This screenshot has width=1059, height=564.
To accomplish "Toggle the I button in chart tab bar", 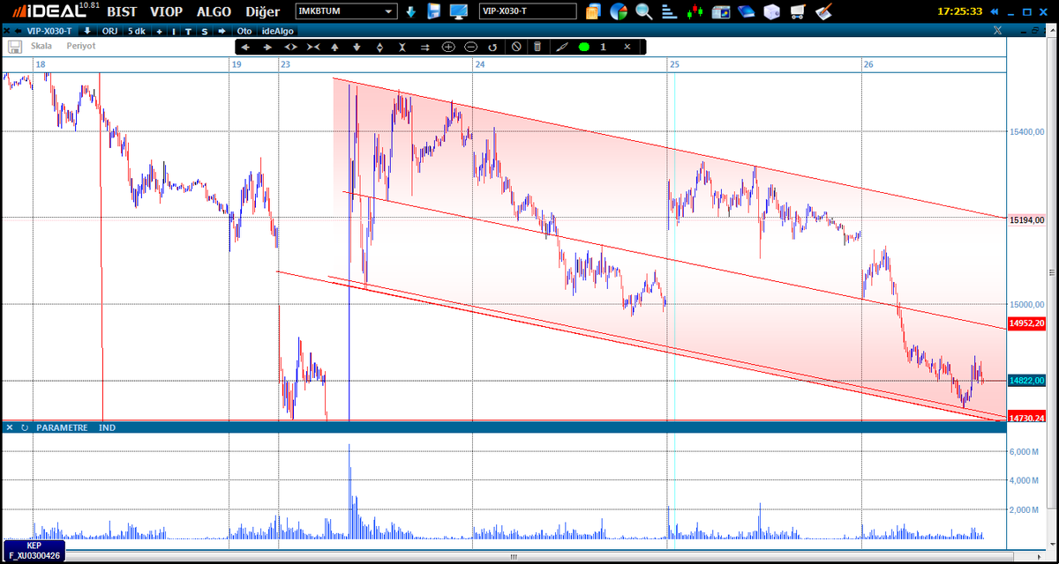I will click(174, 31).
